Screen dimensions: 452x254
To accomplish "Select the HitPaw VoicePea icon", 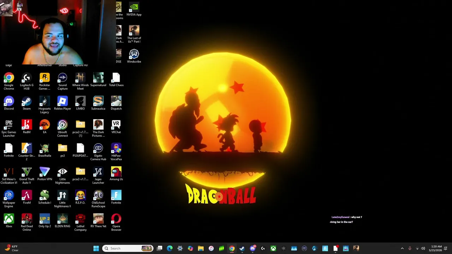I will (x=116, y=152).
